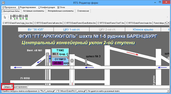Close the RTS form editor window
The width and height of the screenshot is (171, 94).
(166, 2)
